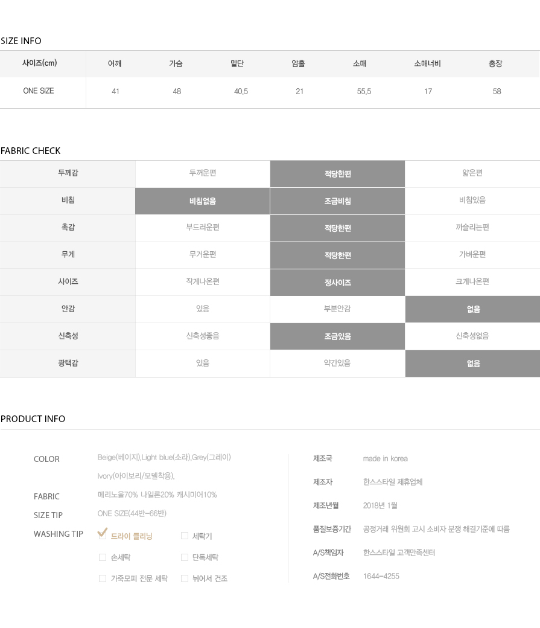The height and width of the screenshot is (628, 540).
Task: Click the 한스스타일 제휴업체 manufacturer text
Action: pyautogui.click(x=393, y=482)
